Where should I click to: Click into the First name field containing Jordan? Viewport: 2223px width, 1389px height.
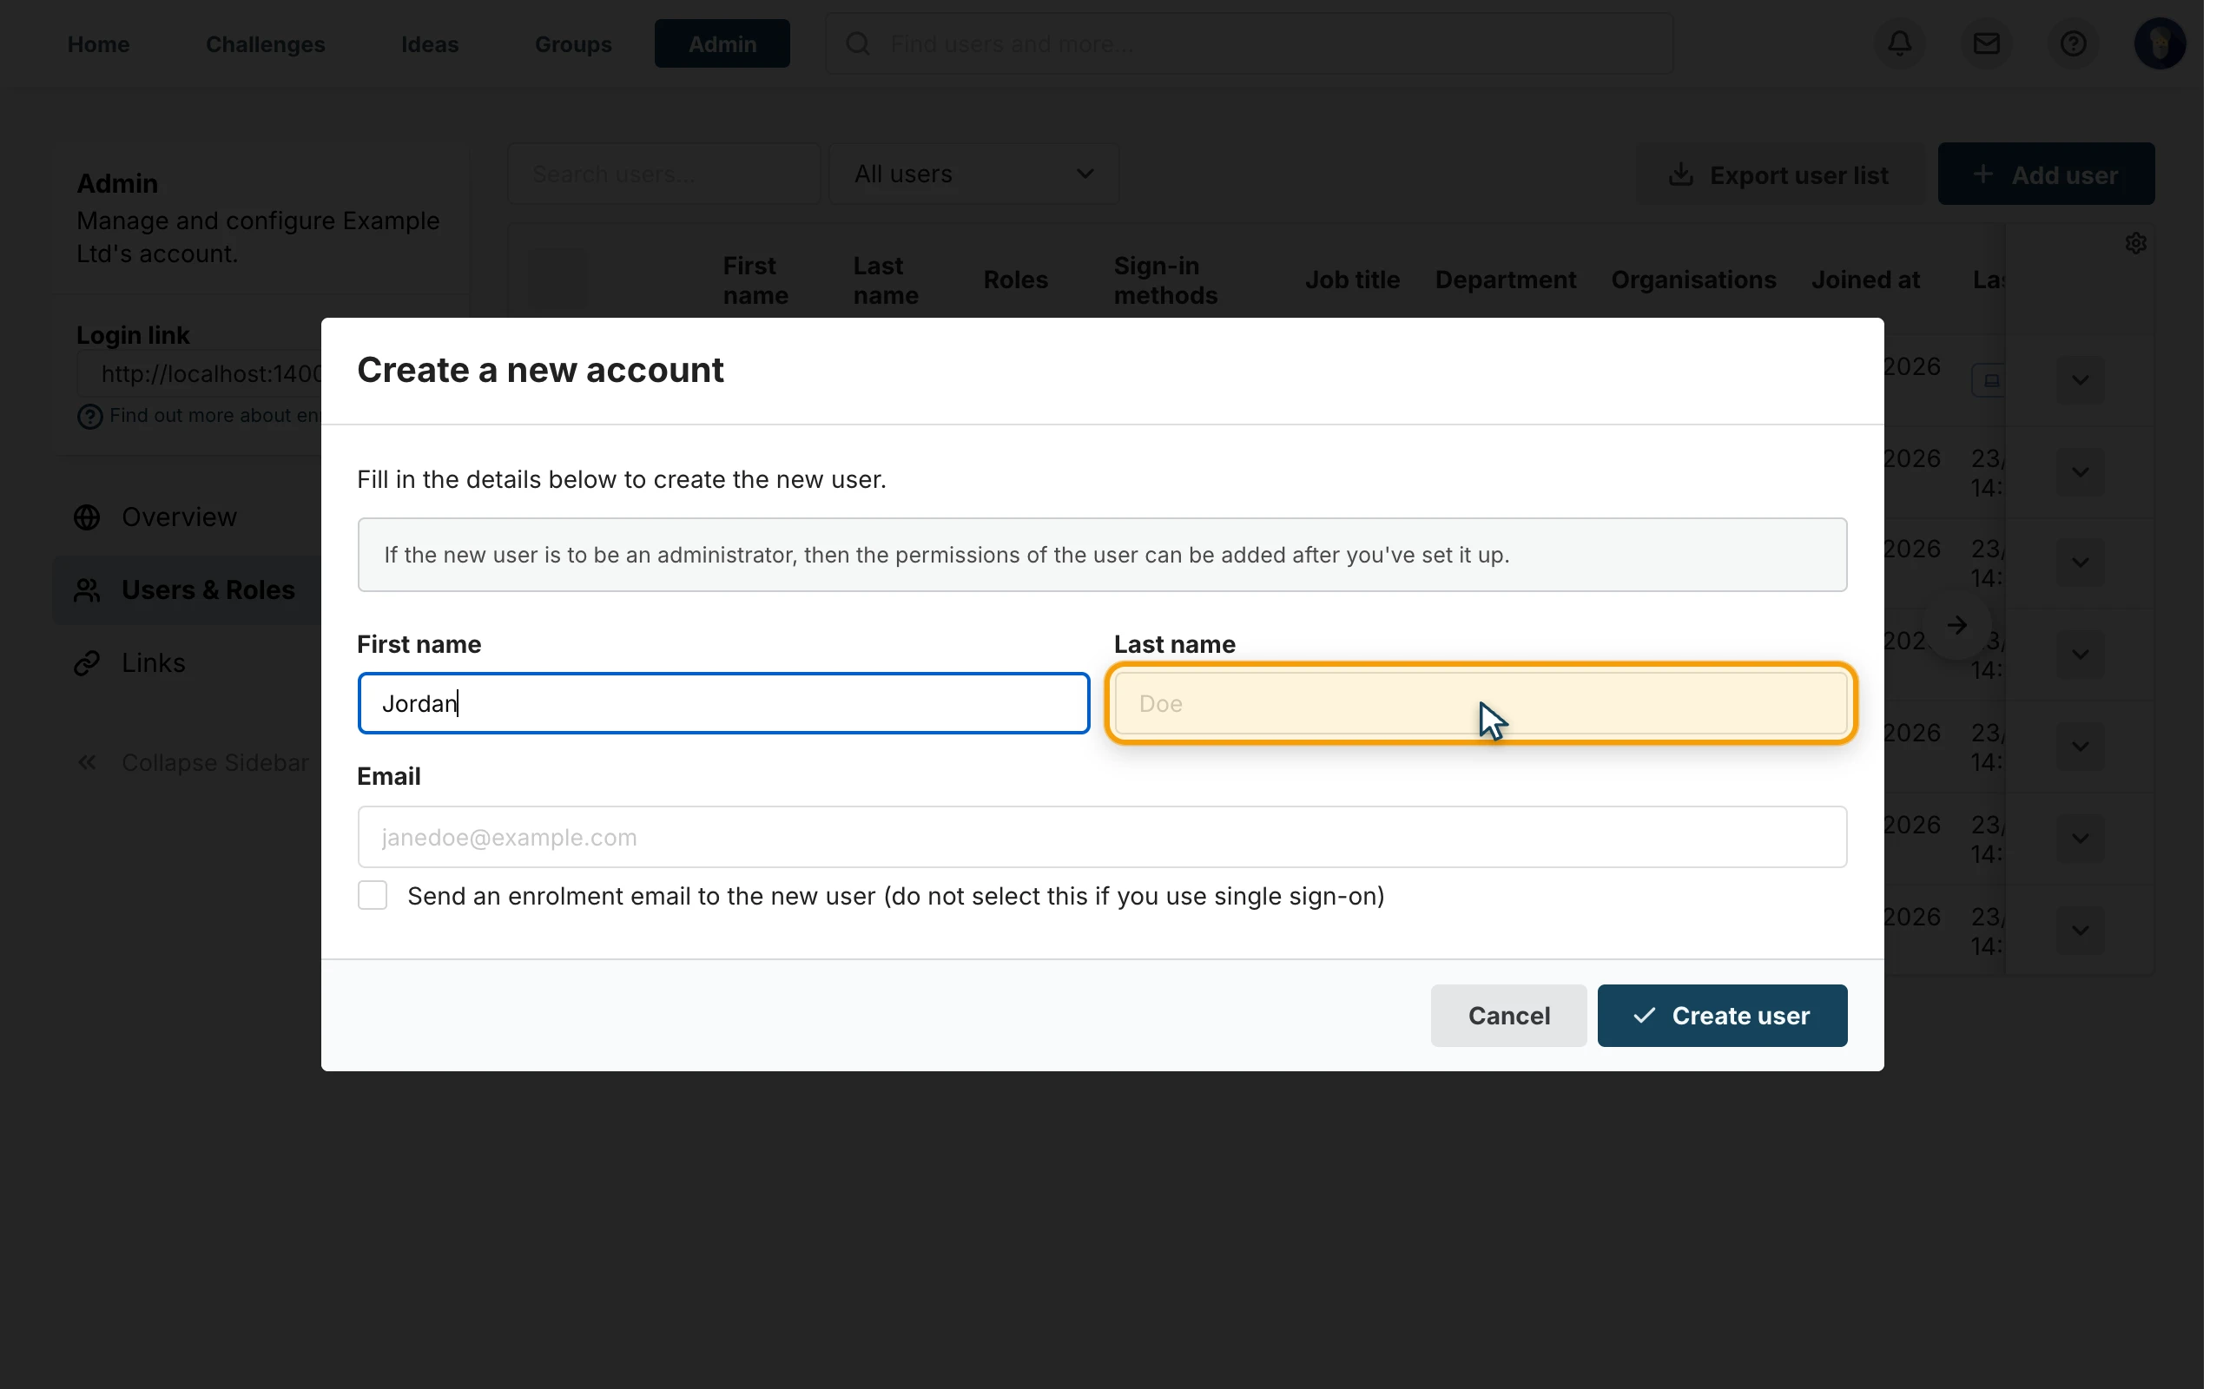tap(724, 704)
